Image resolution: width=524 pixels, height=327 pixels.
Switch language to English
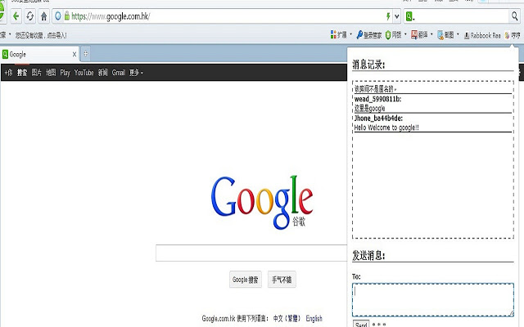[314, 318]
